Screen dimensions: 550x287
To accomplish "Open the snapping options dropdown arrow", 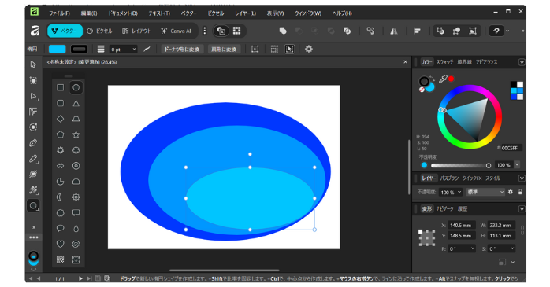I will 507,31.
